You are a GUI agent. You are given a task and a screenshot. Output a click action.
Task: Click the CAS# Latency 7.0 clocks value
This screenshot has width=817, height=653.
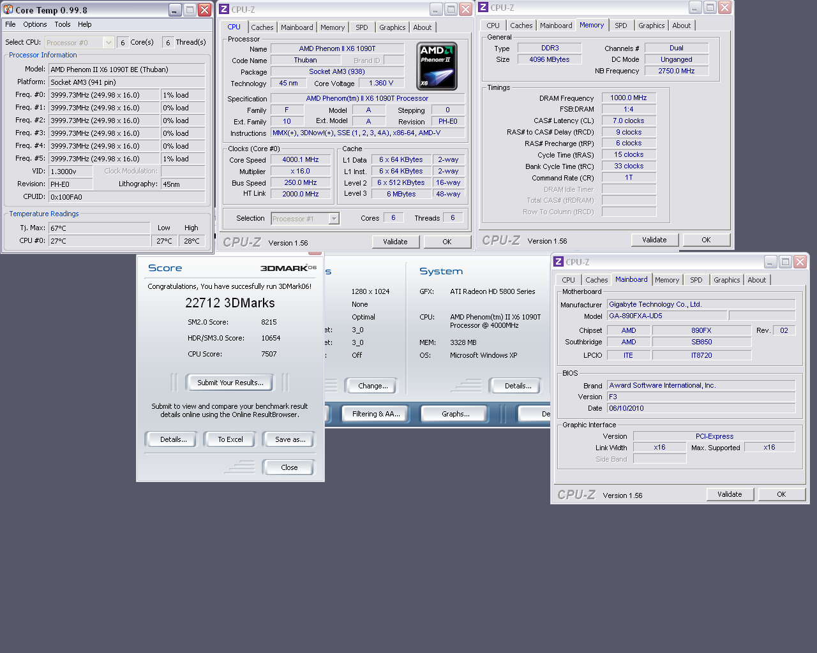point(629,121)
